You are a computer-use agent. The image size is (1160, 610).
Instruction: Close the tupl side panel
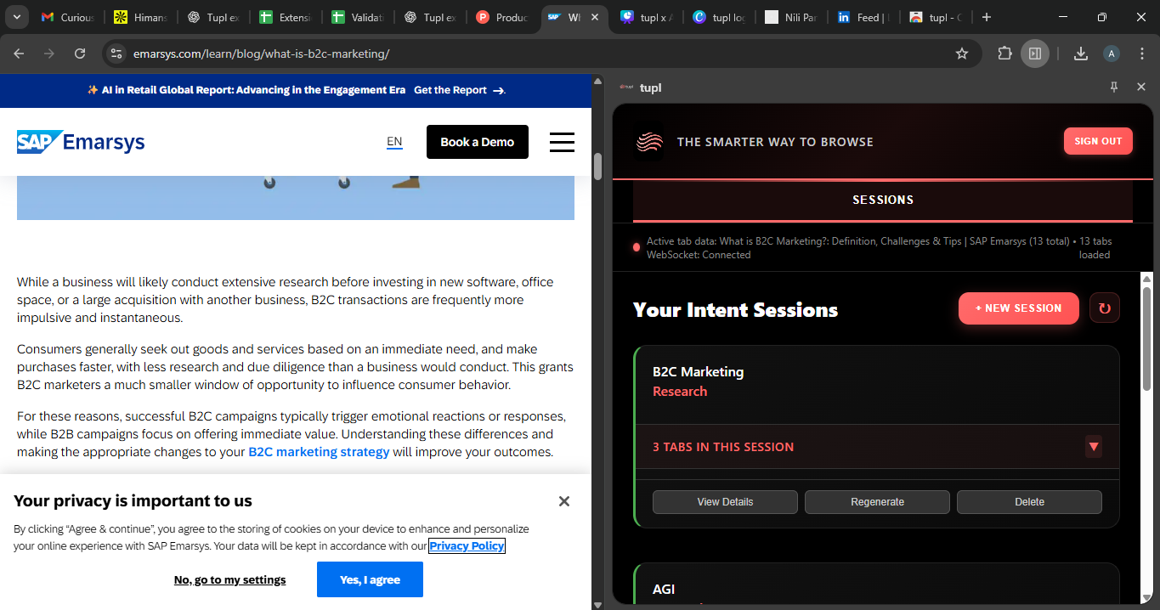pos(1141,87)
